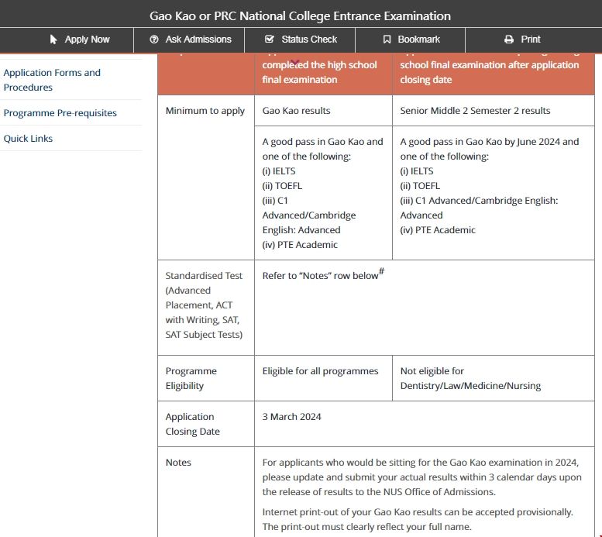Click the # footnote marker after Notes row below

[382, 271]
